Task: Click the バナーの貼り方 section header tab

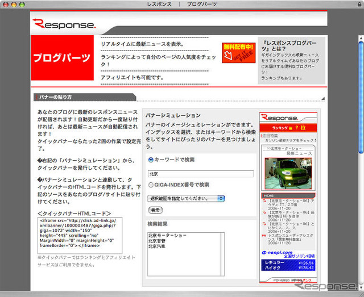Action: 85,97
